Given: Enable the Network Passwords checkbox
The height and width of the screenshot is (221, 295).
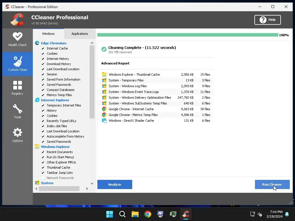Looking at the screenshot, I should pyautogui.click(x=43, y=178).
